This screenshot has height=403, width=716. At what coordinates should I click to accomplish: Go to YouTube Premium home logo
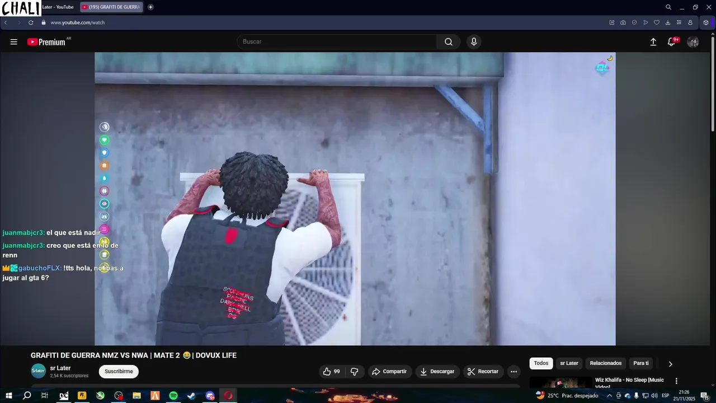point(46,42)
